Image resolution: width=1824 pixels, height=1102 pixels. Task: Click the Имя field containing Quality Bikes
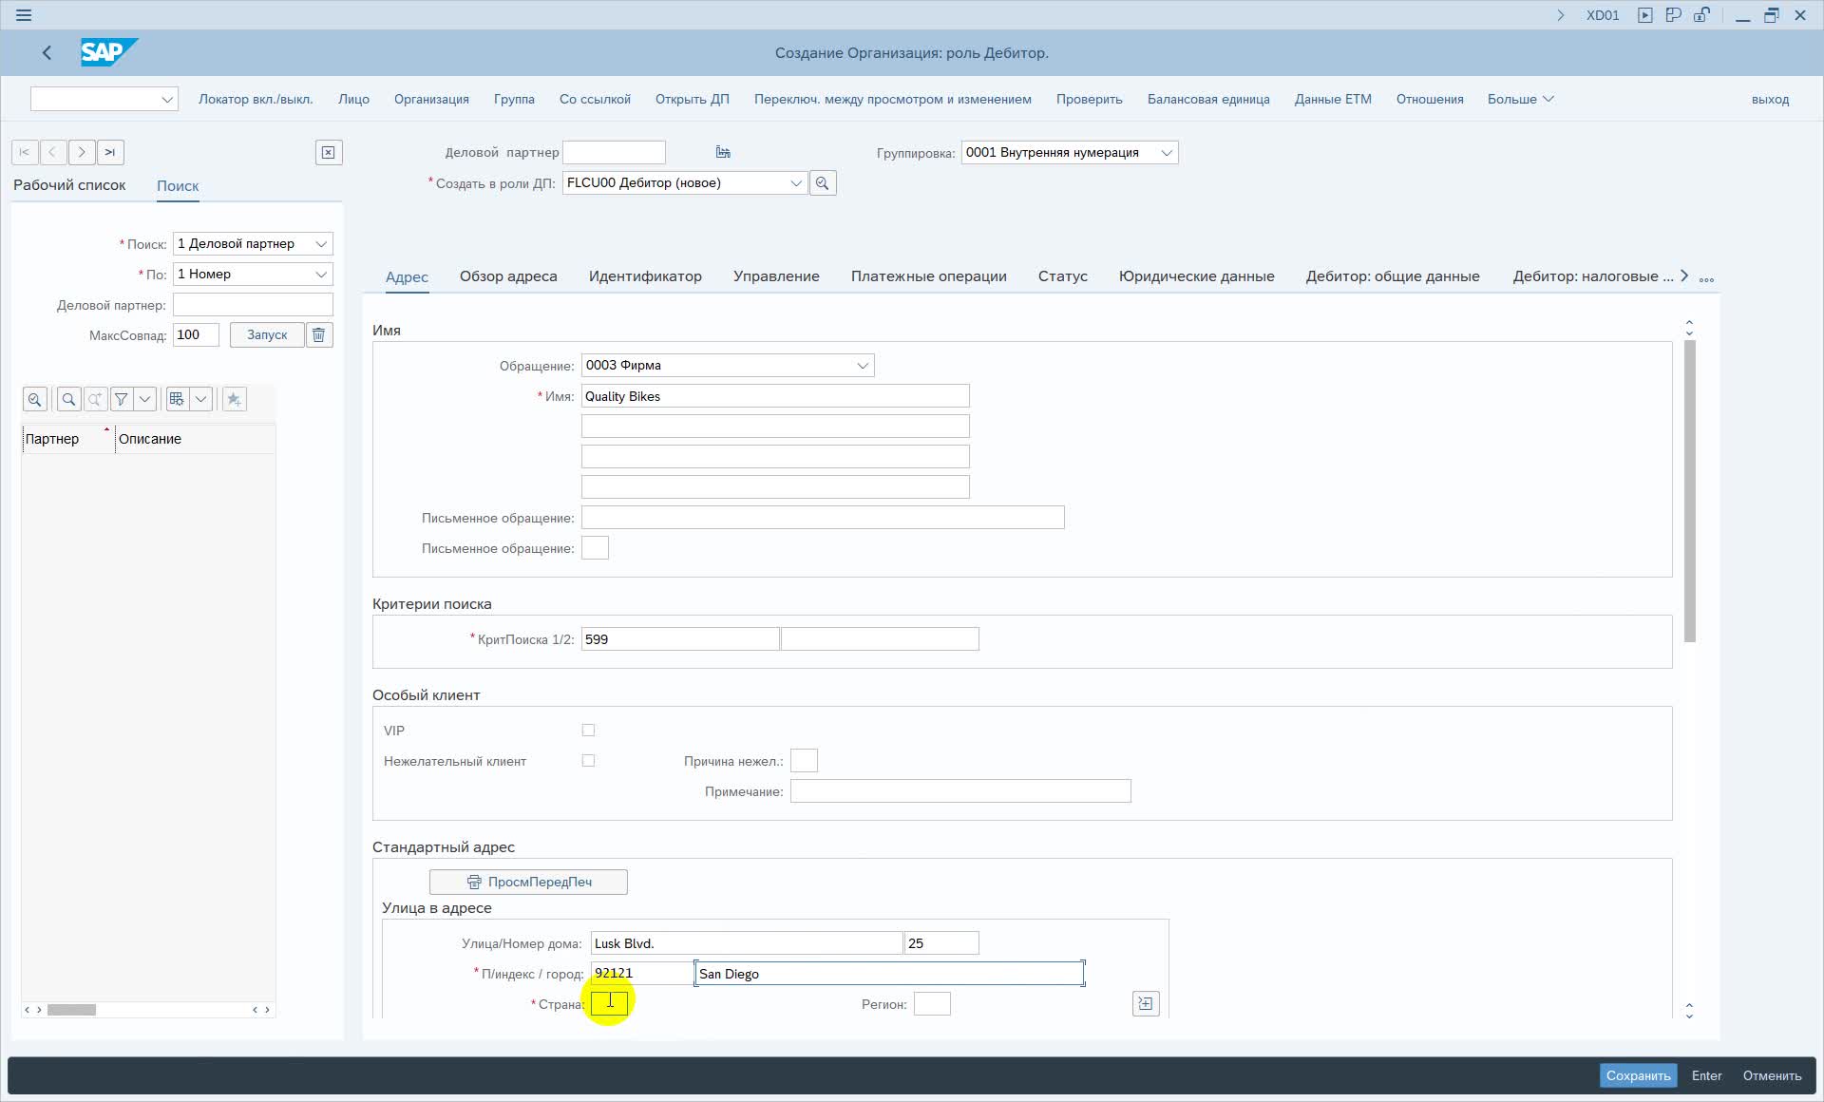[x=775, y=396]
